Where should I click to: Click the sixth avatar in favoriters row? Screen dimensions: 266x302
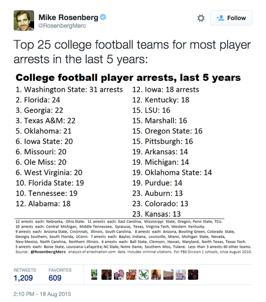pos(156,275)
